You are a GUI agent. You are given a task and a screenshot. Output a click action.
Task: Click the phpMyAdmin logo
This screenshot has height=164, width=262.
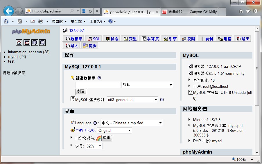point(31,31)
